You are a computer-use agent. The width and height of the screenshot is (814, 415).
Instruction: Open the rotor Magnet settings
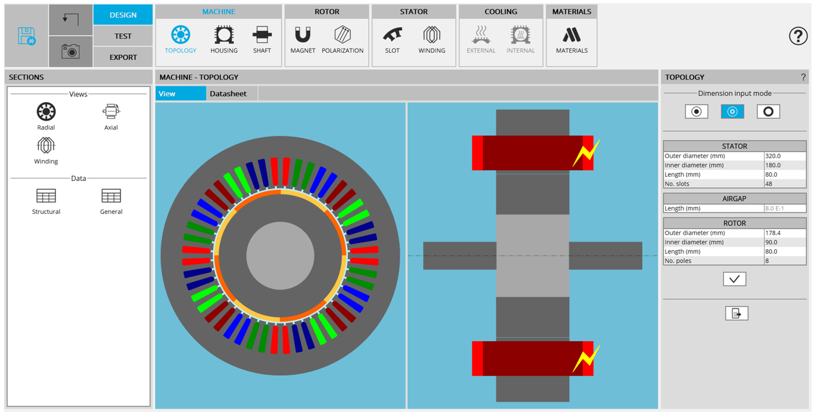[x=303, y=39]
